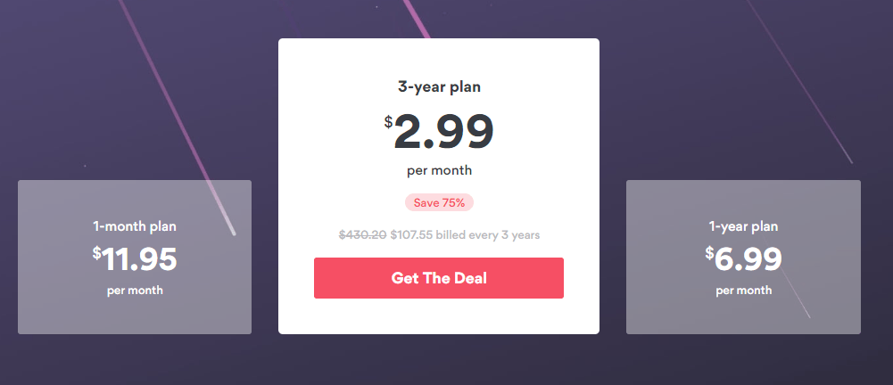Click the 1-year plan title label
The width and height of the screenshot is (893, 385).
[743, 226]
